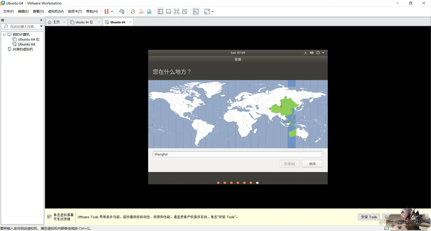The image size is (431, 231).
Task: Toggle the thumbnail bar view icon
Action: tap(168, 11)
